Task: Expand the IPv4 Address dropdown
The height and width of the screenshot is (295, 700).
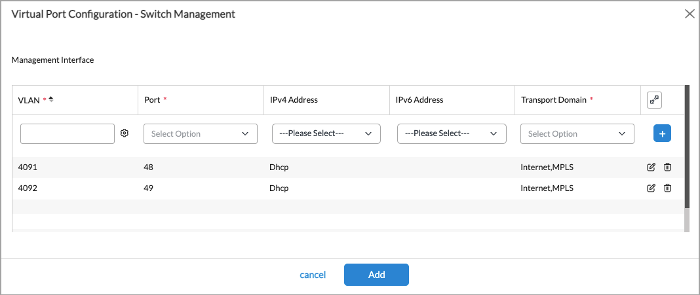Action: pyautogui.click(x=326, y=133)
